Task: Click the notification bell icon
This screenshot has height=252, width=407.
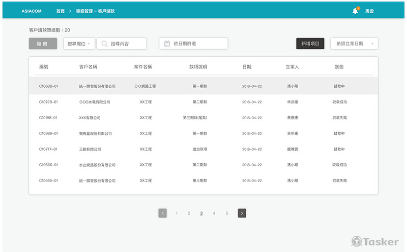Action: coord(355,11)
